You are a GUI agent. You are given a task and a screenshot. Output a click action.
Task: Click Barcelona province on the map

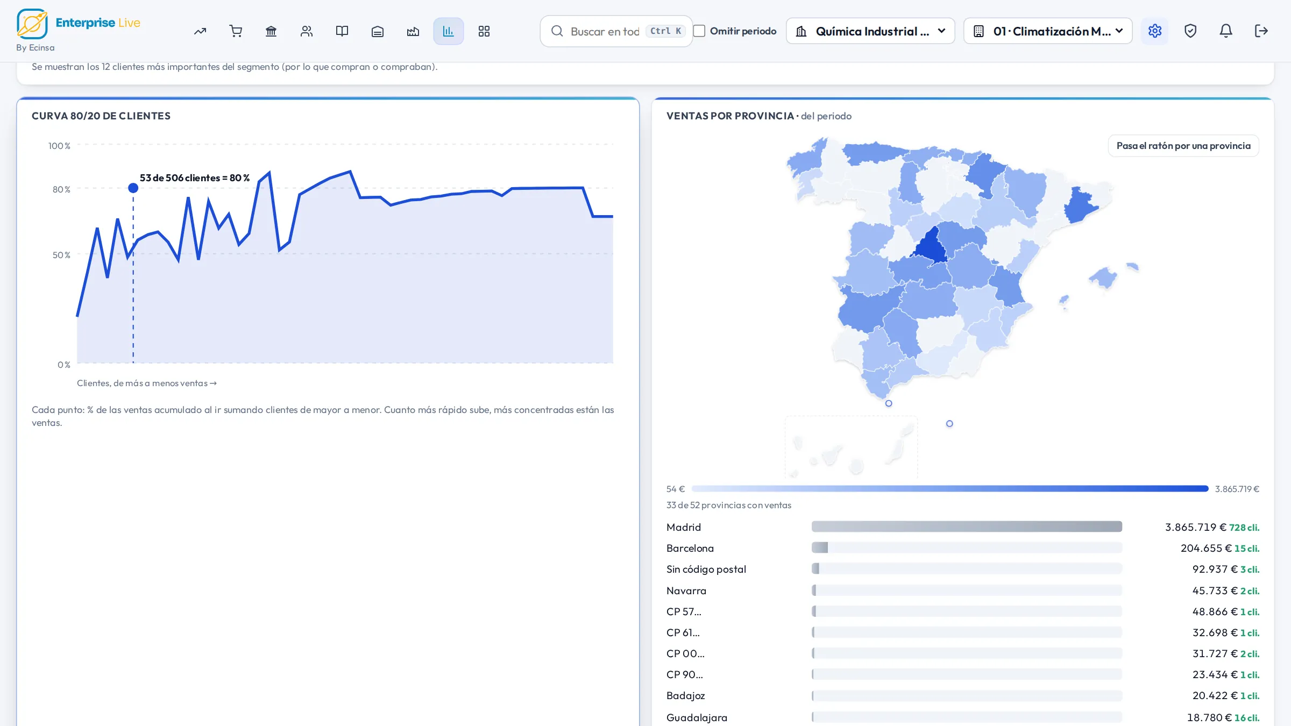[x=1080, y=205]
